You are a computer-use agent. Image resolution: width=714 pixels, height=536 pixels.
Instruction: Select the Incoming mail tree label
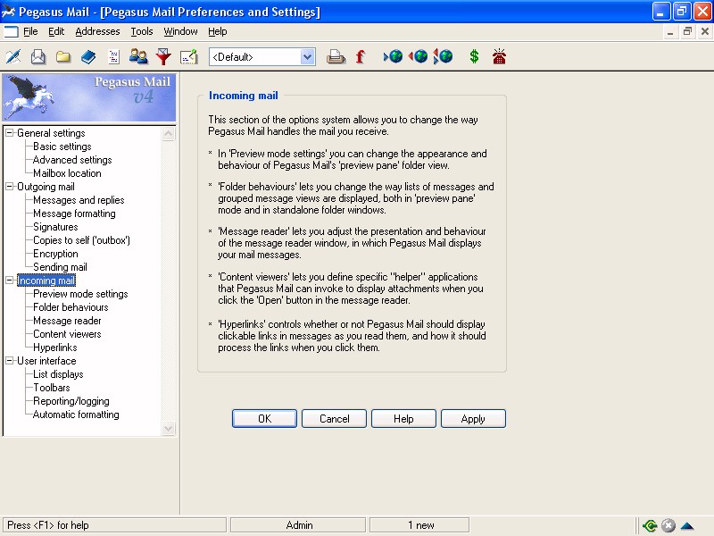[46, 281]
